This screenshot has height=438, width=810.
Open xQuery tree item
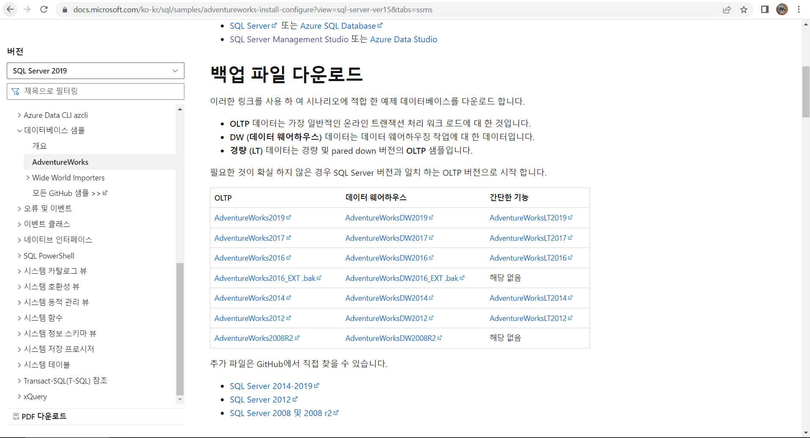(35, 396)
